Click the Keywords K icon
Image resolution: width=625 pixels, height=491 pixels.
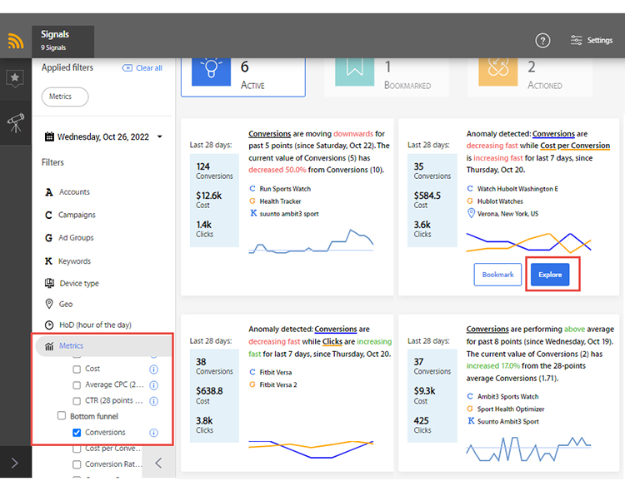[x=48, y=261]
